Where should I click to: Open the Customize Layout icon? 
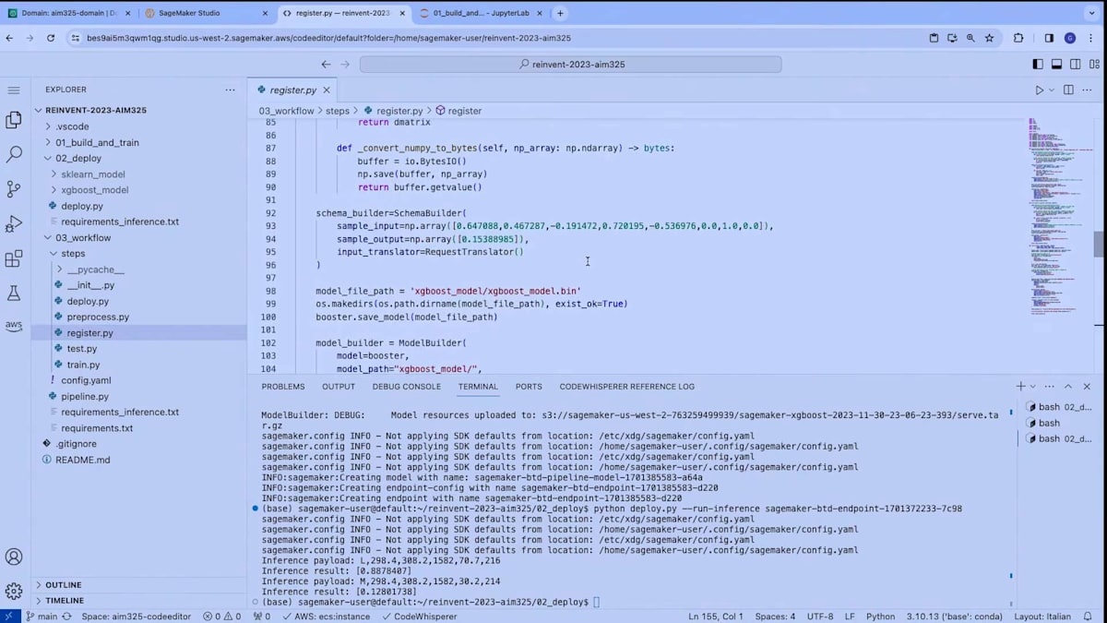click(1094, 65)
